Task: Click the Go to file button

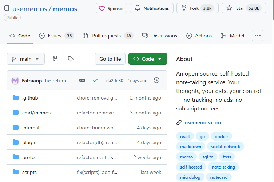Action: pos(110,59)
